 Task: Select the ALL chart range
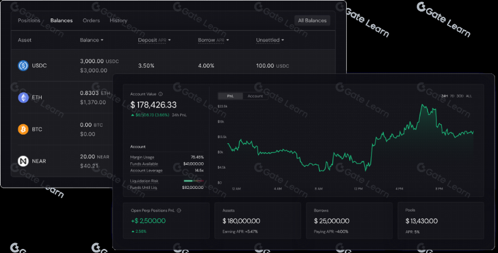[x=469, y=96]
